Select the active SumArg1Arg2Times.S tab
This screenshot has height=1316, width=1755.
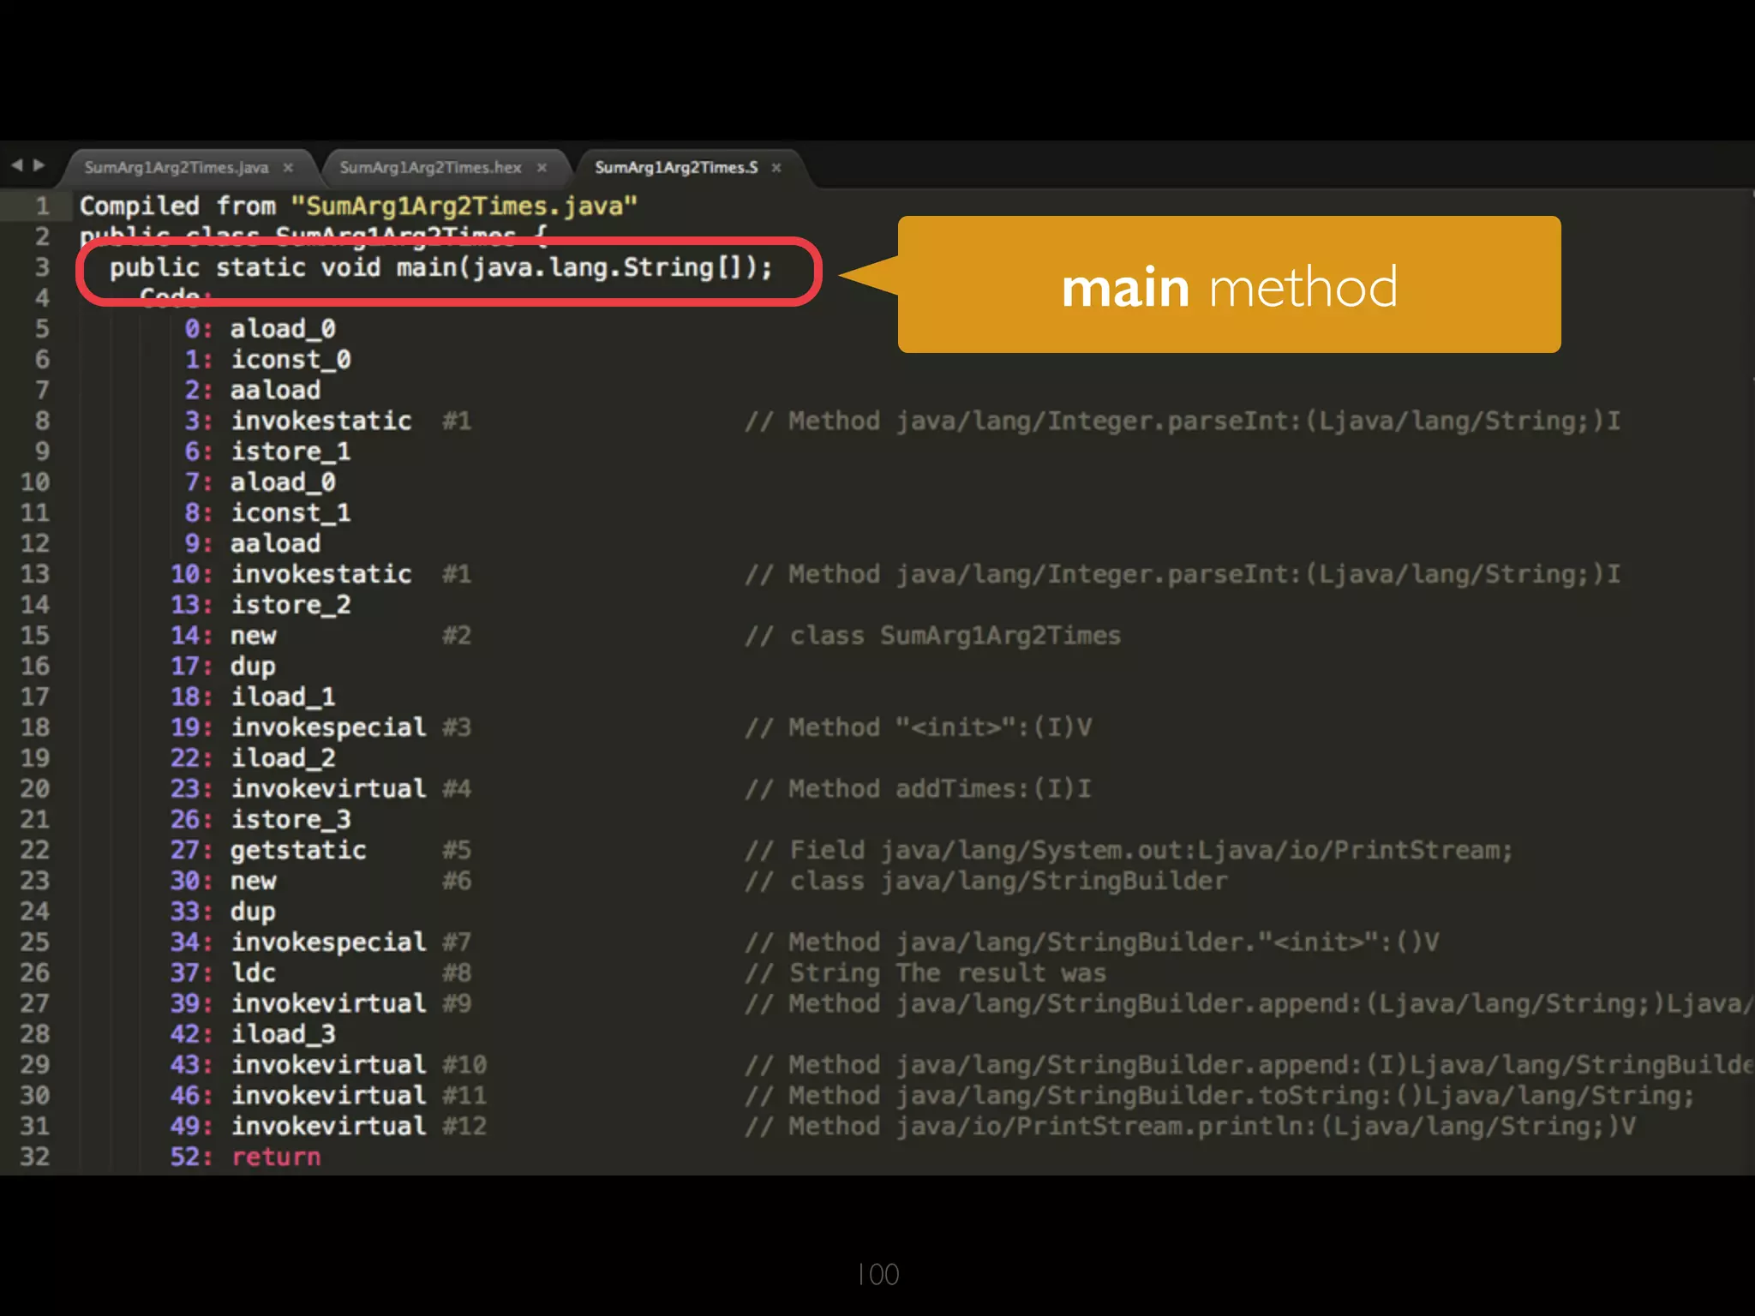676,168
